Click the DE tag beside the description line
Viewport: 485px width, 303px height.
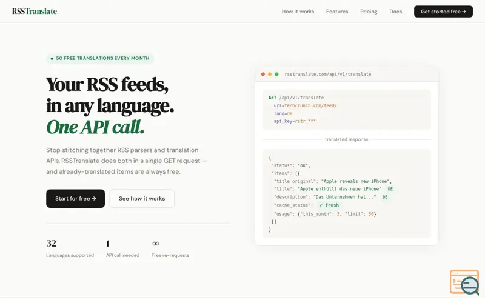[385, 197]
